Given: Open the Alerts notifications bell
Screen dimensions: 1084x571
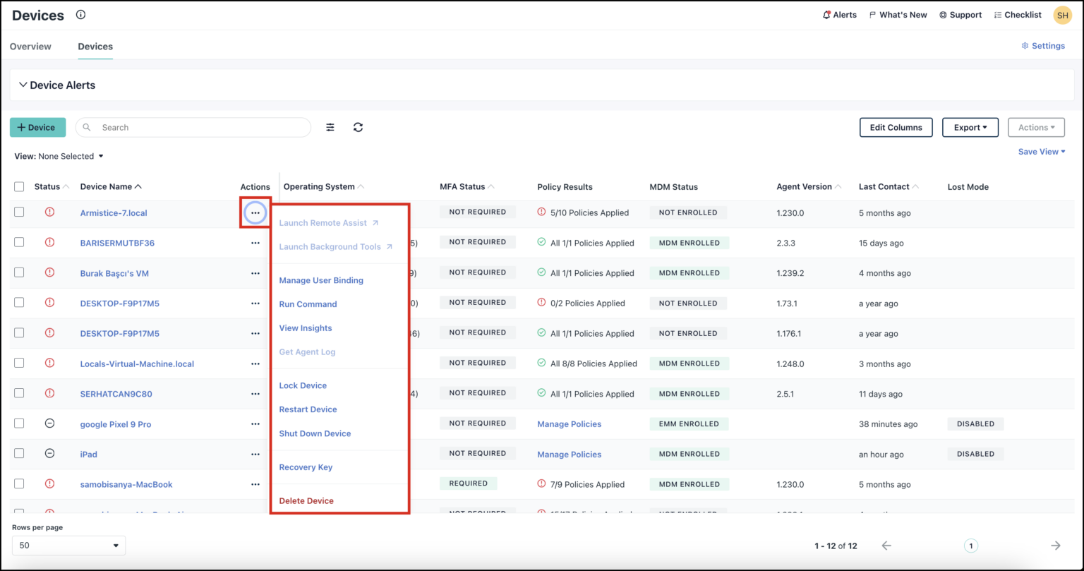Looking at the screenshot, I should point(839,14).
